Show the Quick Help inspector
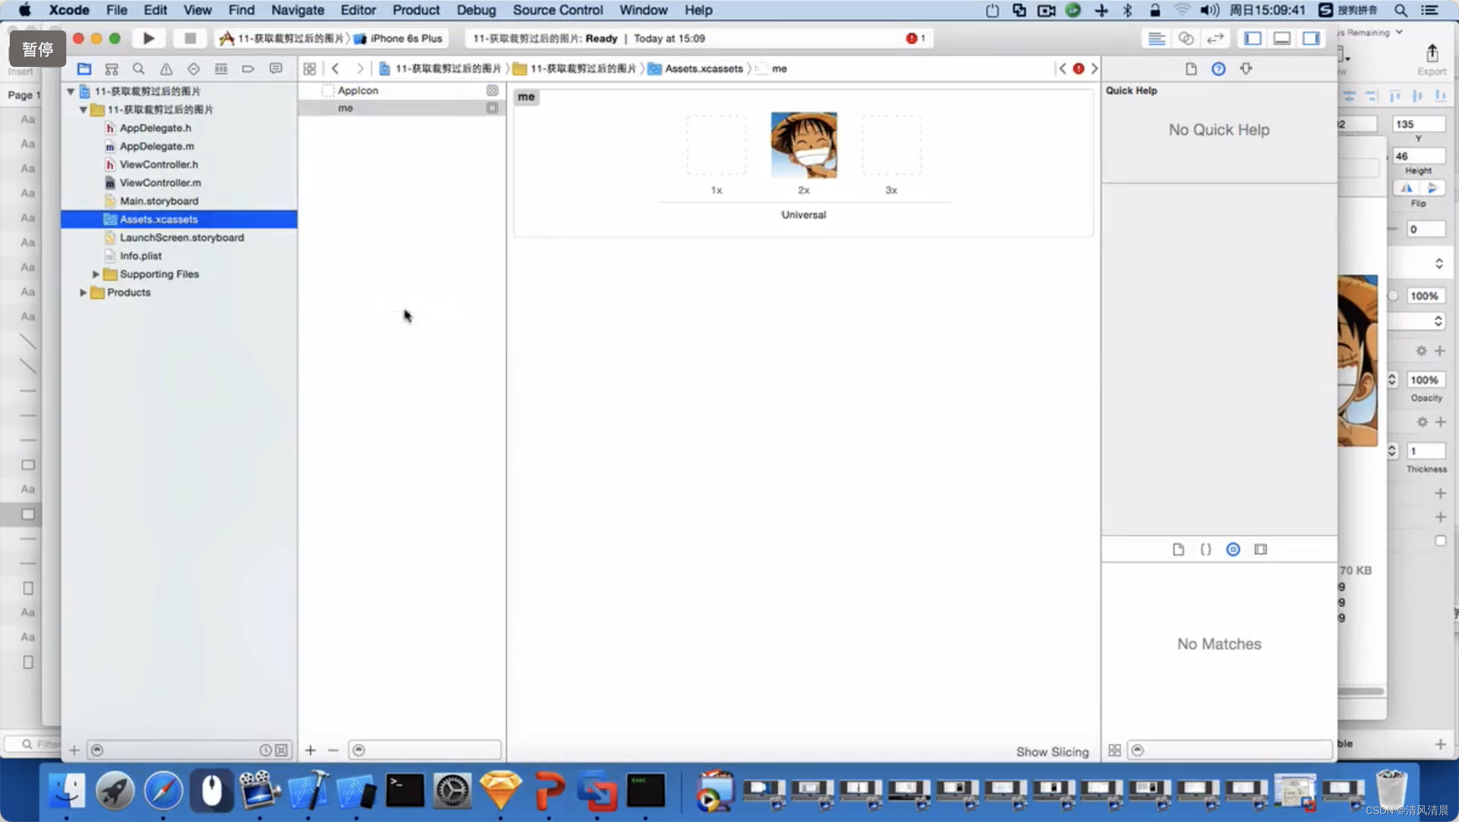1459x822 pixels. pyautogui.click(x=1218, y=69)
